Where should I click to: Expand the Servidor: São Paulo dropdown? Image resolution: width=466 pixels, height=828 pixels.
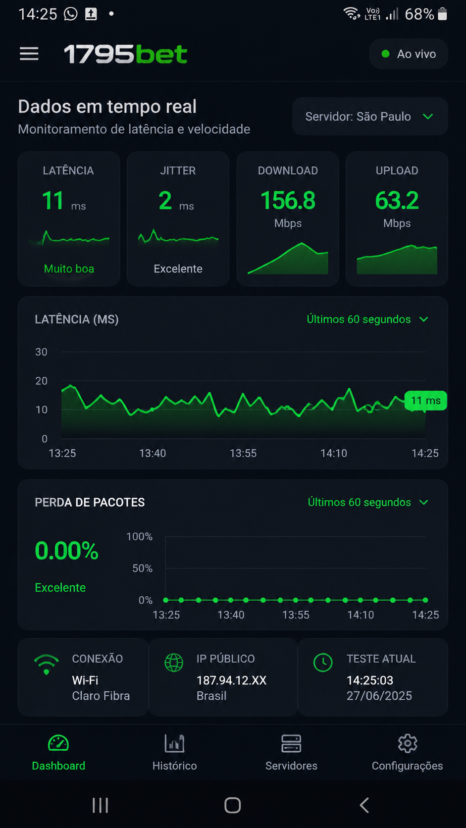pos(370,116)
